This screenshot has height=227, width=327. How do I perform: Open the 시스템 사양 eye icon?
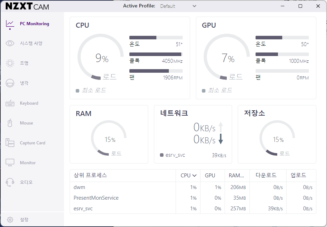point(10,43)
